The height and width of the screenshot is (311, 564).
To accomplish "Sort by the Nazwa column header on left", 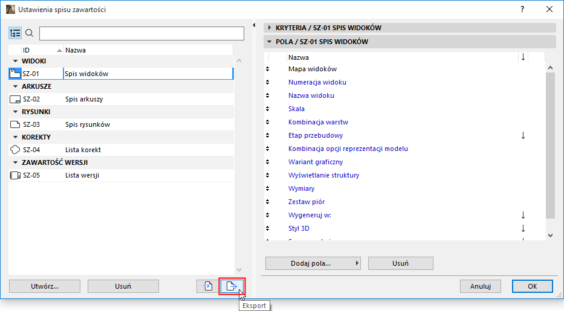I will (x=148, y=50).
